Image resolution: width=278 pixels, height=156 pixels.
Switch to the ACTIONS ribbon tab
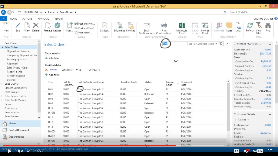click(27, 19)
